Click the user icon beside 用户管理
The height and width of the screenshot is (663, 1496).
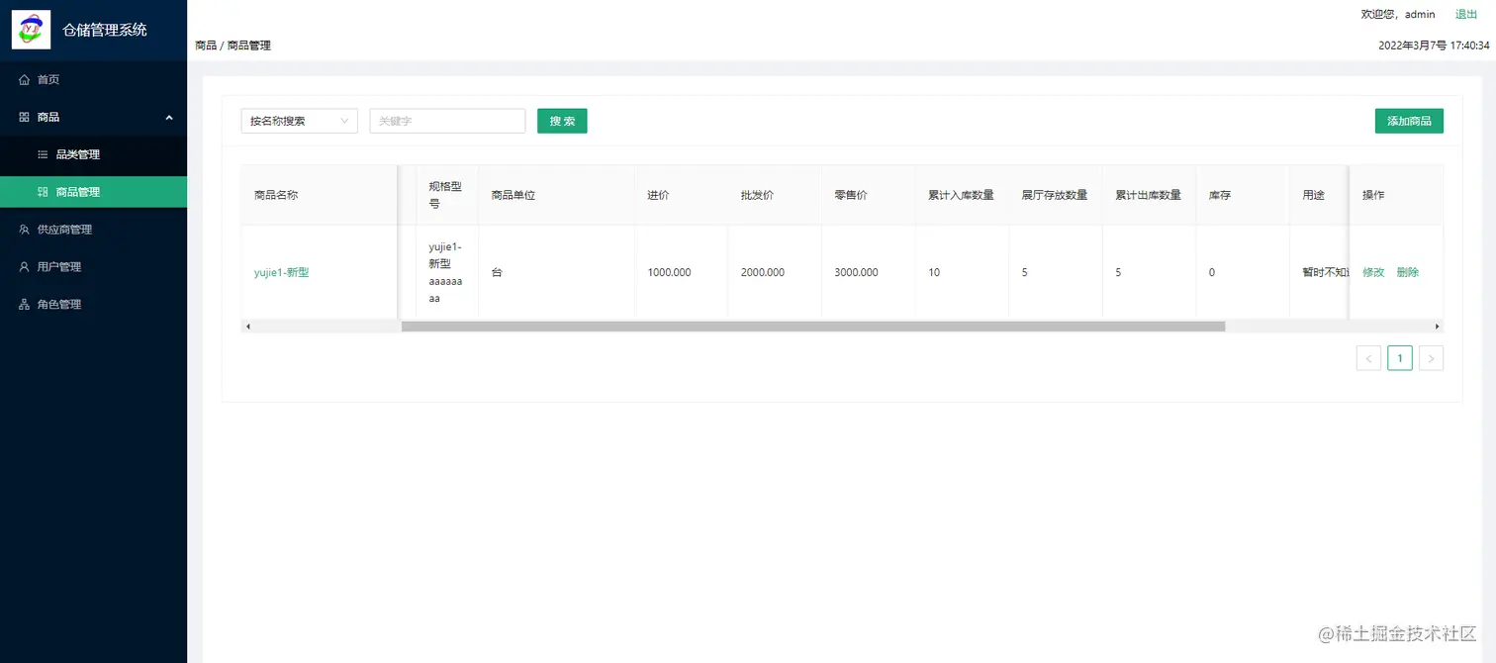pyautogui.click(x=24, y=267)
